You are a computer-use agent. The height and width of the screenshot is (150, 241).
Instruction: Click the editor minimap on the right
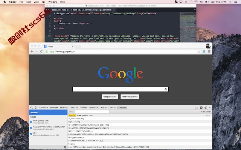[188, 27]
